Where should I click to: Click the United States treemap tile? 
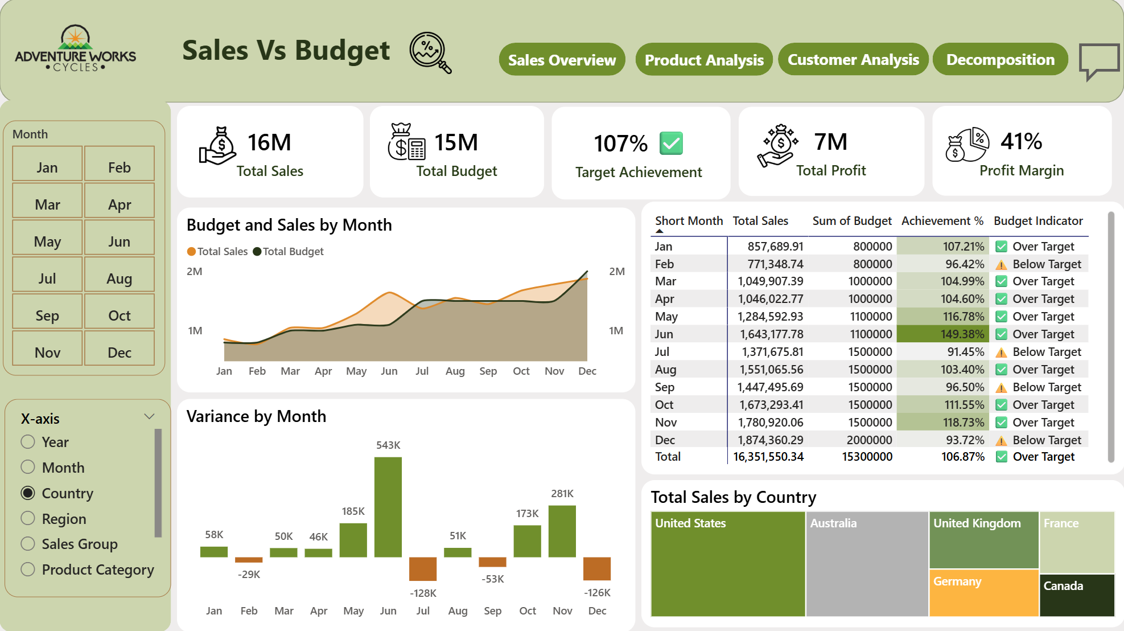(728, 564)
